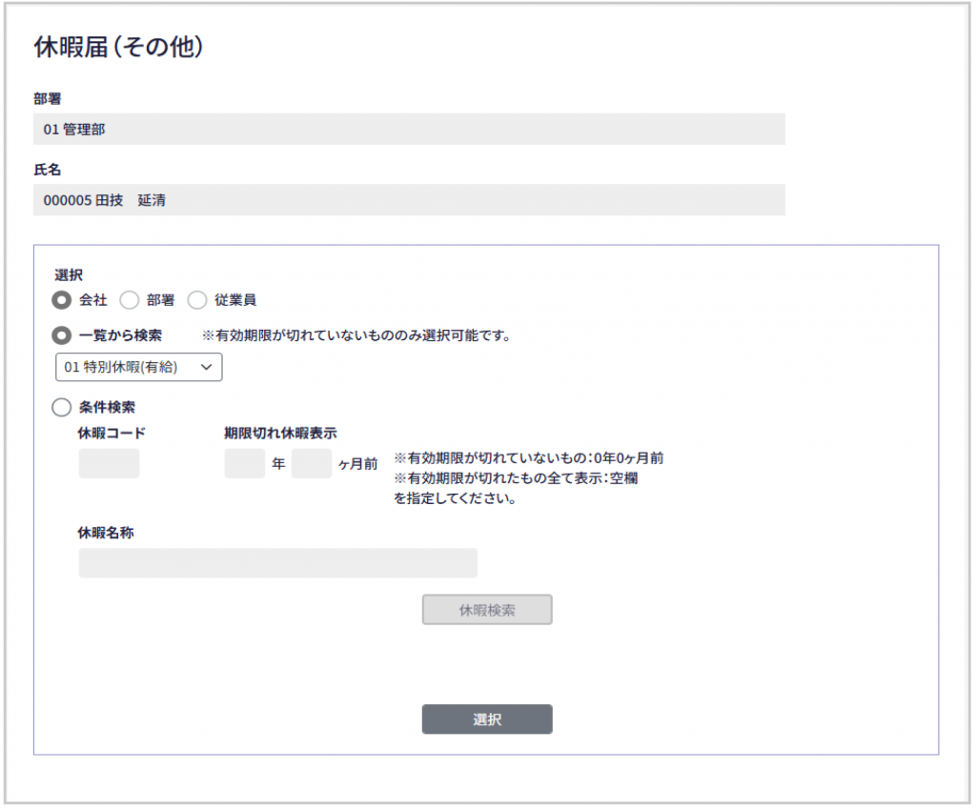976x810 pixels.
Task: Click the 休暇コード input box
Action: pos(109,464)
